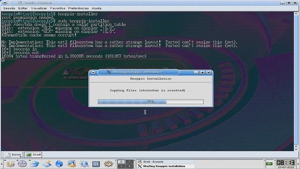The width and height of the screenshot is (300, 169).
Task: Open the Sessão menu
Action: click(9, 8)
